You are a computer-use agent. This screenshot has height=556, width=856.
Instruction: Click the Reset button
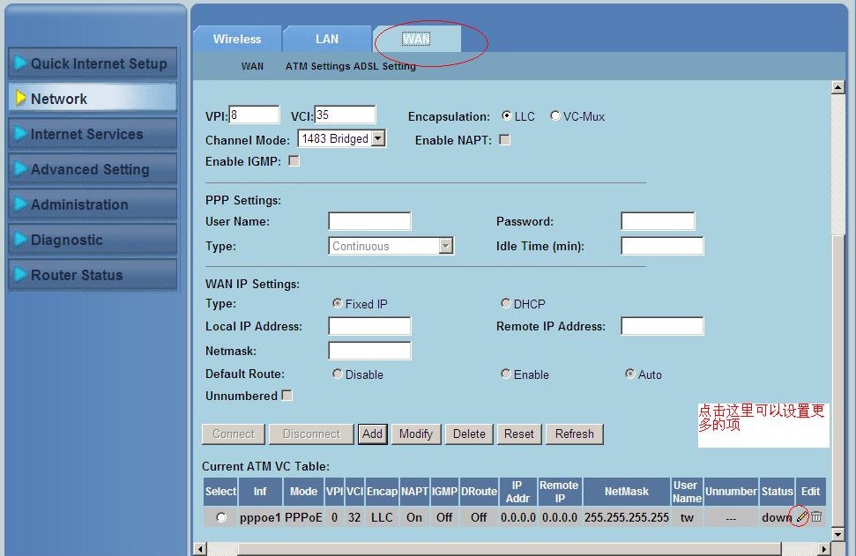(x=518, y=434)
